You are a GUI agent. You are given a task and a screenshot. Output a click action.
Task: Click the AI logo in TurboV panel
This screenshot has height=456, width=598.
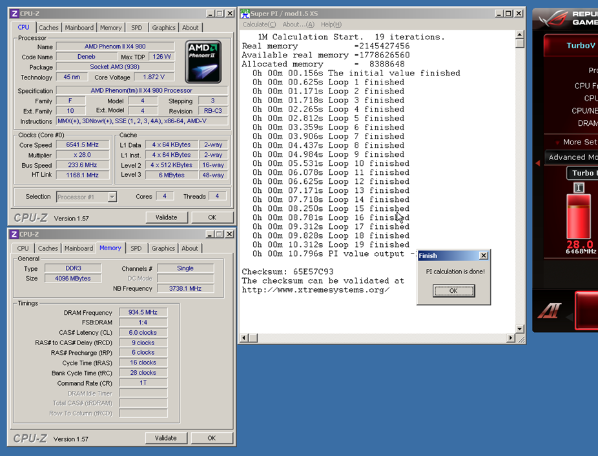550,310
